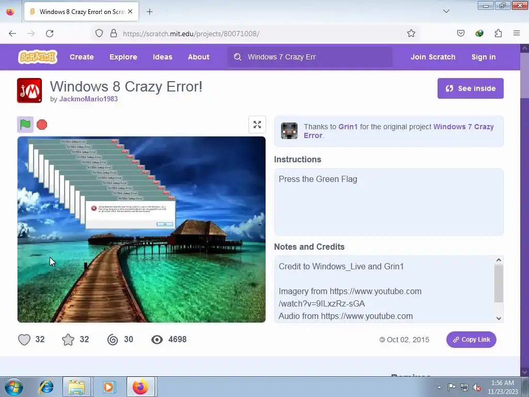Open the Explore menu item
The width and height of the screenshot is (529, 397).
[x=123, y=57]
